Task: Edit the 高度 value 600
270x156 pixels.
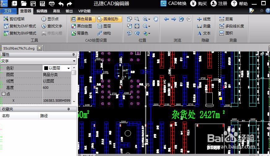Action: click(x=57, y=88)
